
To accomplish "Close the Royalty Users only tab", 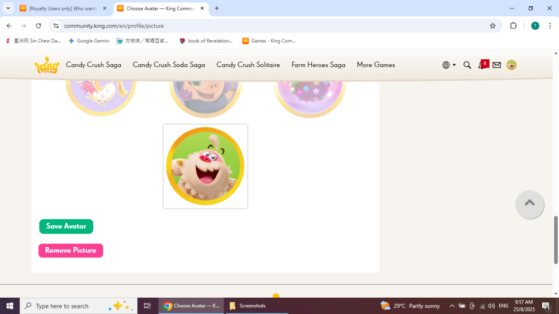I will coord(105,8).
